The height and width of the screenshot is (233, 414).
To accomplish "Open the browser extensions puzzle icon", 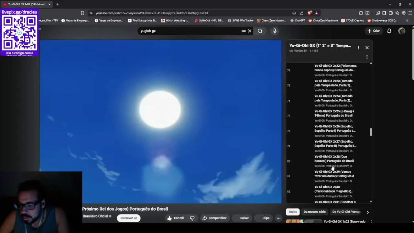I will pyautogui.click(x=361, y=13).
